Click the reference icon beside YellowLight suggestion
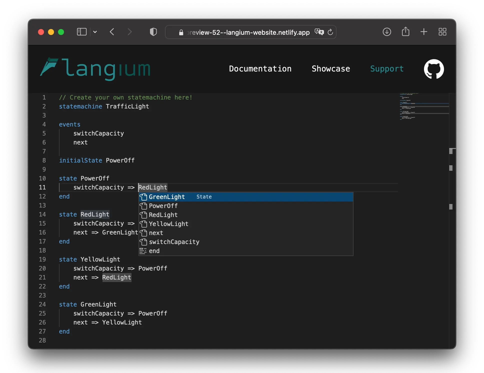Image resolution: width=484 pixels, height=373 pixels. [x=143, y=224]
